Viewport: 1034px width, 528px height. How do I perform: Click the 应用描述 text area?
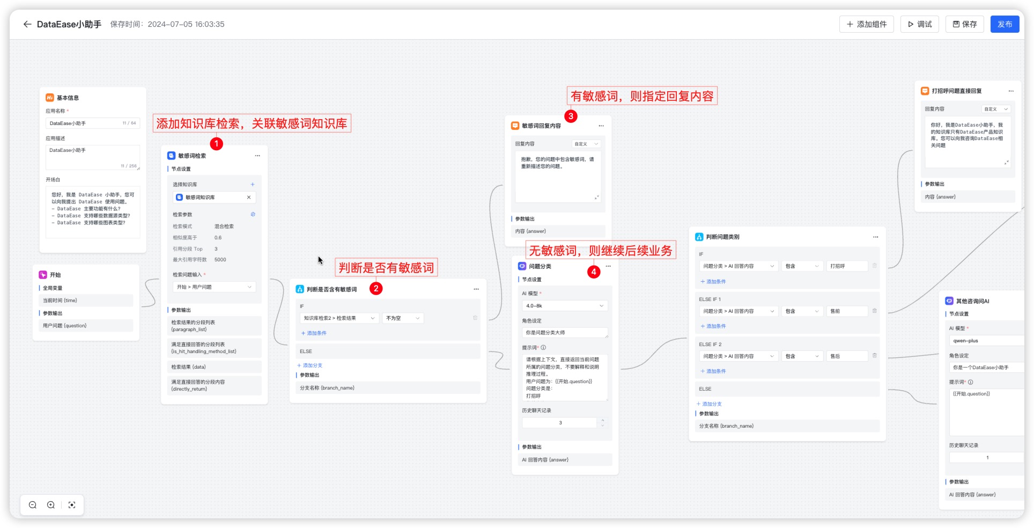click(x=93, y=158)
